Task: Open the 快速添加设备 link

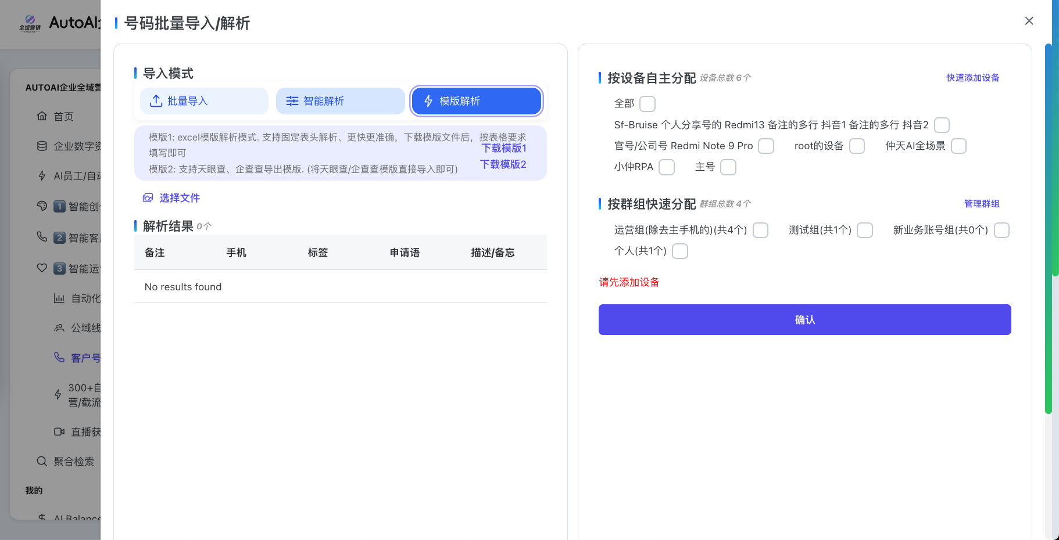Action: click(972, 78)
